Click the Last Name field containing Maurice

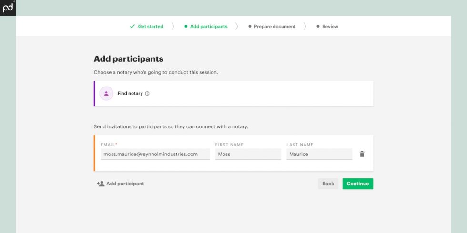pyautogui.click(x=319, y=154)
